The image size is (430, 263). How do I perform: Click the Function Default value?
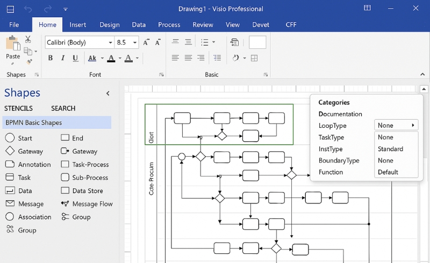coord(388,172)
